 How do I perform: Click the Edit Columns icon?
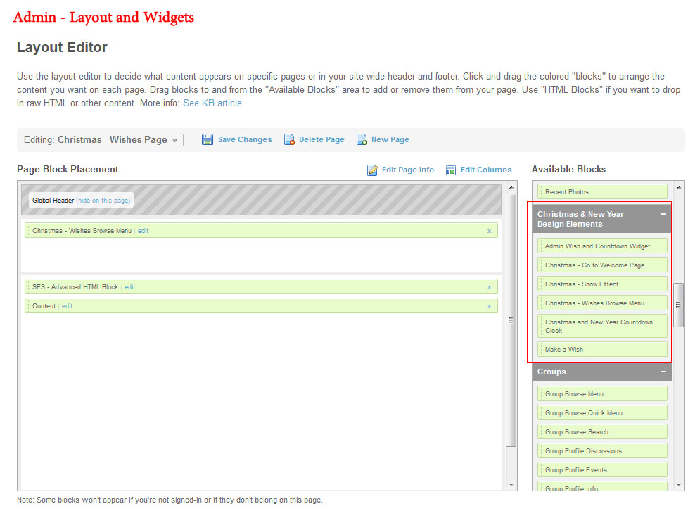(452, 170)
